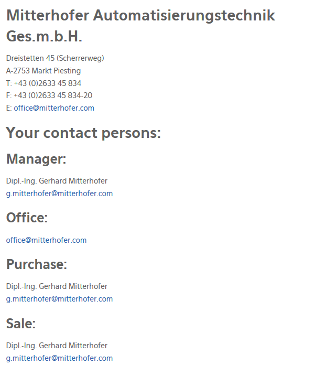Screen dimensions: 326x376
Task: Click the "Office:" heading
Action: (x=27, y=217)
